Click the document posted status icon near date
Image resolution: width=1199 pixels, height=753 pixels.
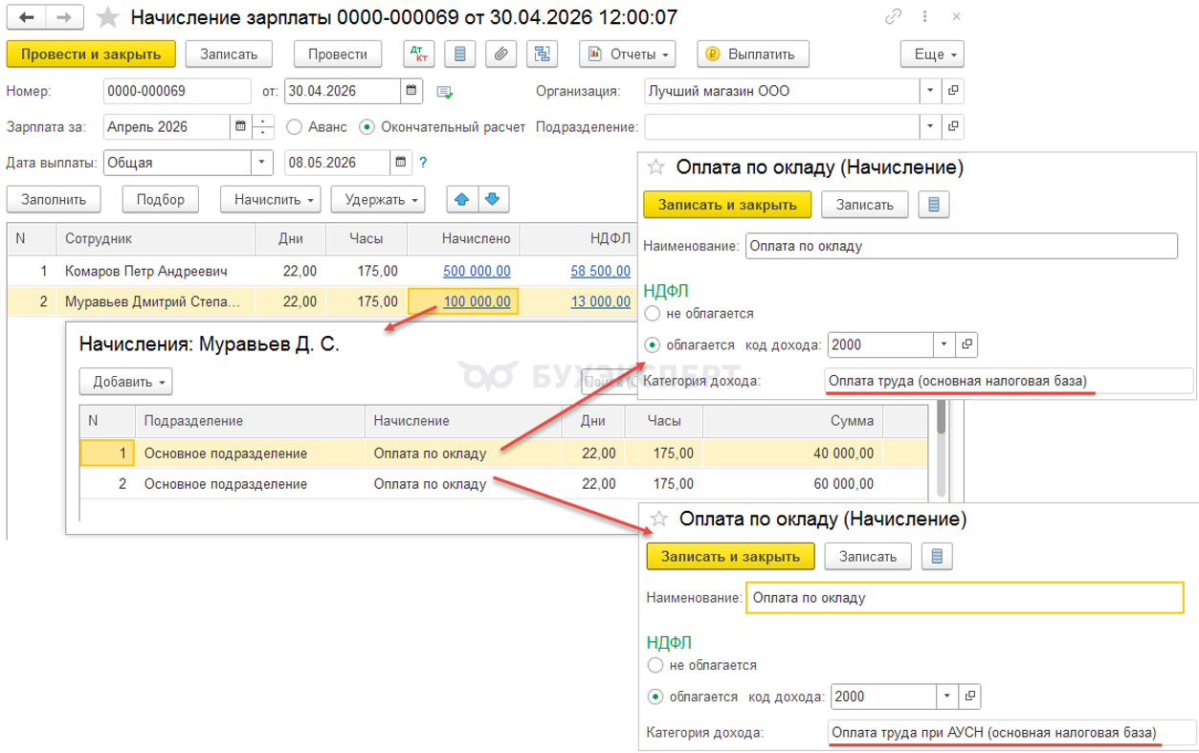(x=445, y=92)
